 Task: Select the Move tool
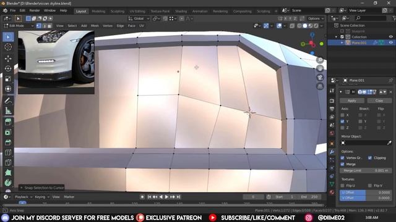8,59
